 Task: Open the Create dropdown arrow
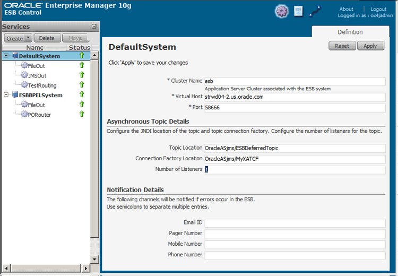(x=28, y=38)
